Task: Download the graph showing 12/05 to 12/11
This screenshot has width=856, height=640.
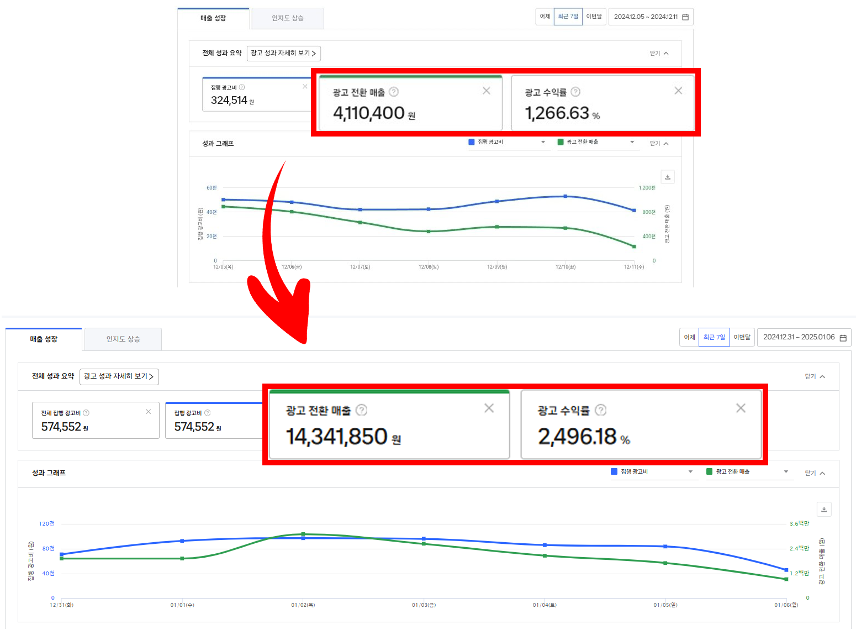Action: coord(667,177)
